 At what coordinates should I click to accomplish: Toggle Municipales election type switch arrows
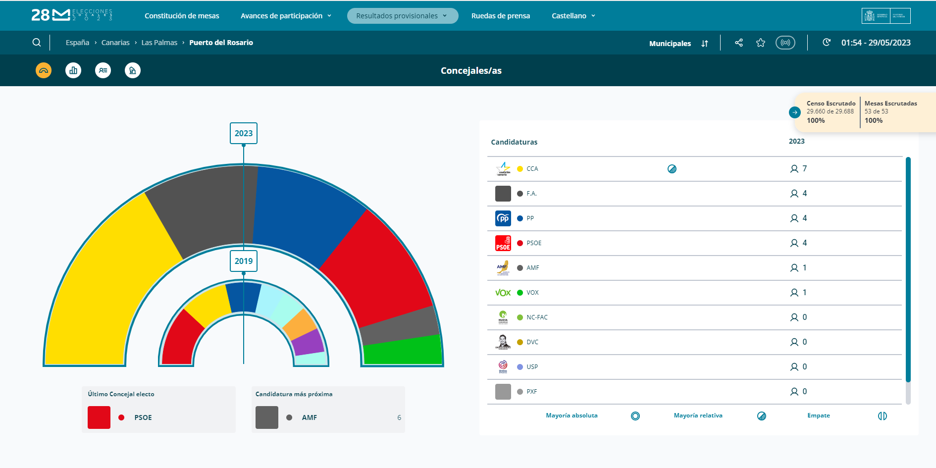click(x=705, y=44)
